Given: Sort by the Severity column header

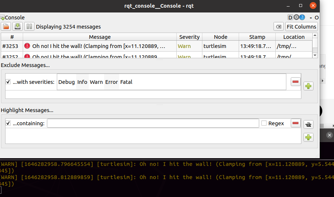Looking at the screenshot, I should coord(190,37).
